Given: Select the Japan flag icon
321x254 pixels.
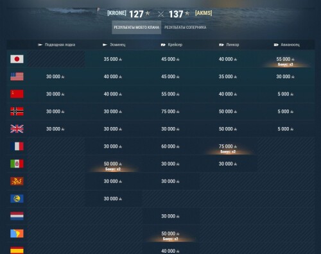Looking at the screenshot, I should (17, 59).
